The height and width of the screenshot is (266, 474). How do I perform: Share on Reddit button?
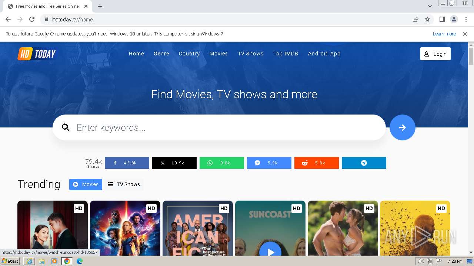click(316, 163)
